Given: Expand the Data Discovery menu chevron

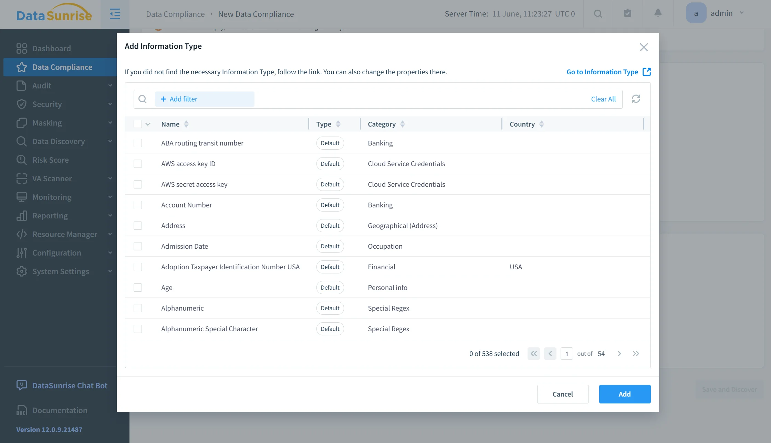Looking at the screenshot, I should 110,141.
